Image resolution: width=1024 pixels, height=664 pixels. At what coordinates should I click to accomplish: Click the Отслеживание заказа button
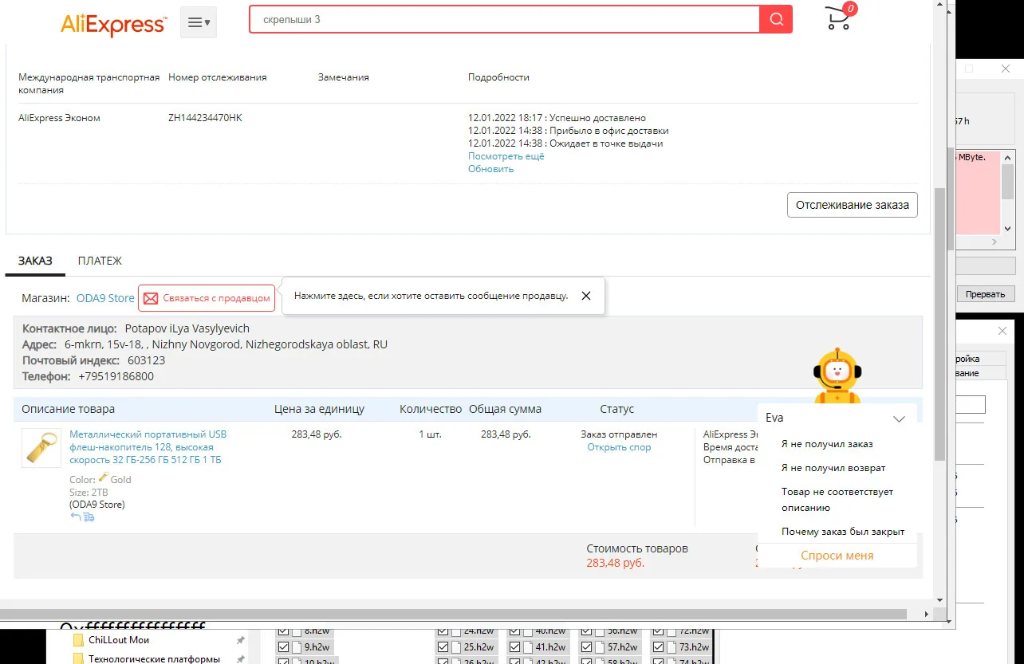pos(853,205)
